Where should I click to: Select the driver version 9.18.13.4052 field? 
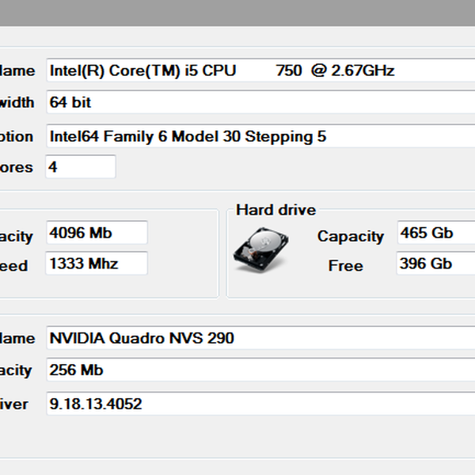[x=260, y=404]
